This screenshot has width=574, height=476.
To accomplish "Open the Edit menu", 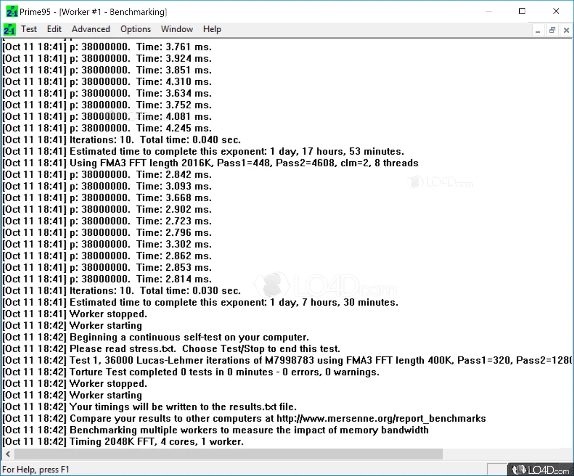I will tap(54, 29).
